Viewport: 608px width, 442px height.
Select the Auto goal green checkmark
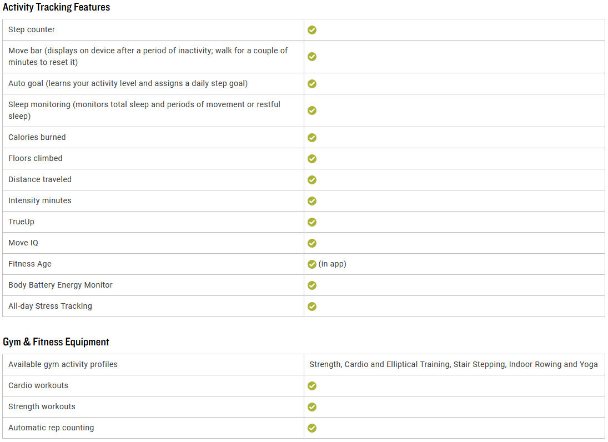click(x=311, y=84)
